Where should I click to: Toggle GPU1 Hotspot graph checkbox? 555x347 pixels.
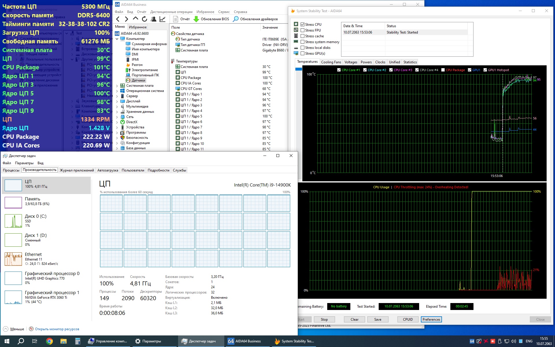pyautogui.click(x=485, y=70)
